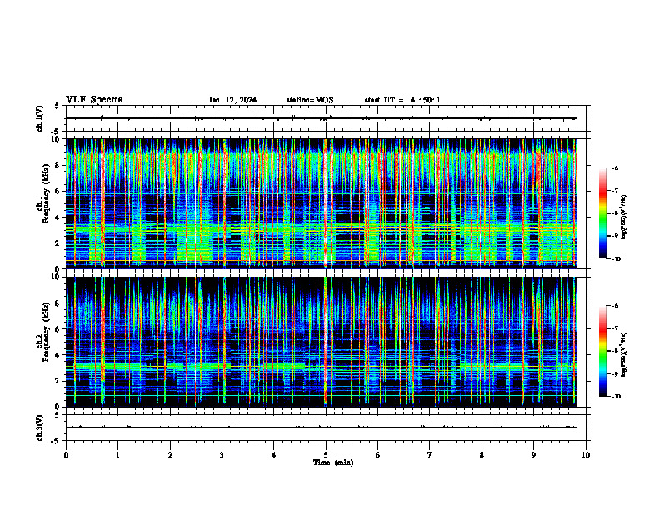Click the 'VLF Spectra' title text
The width and height of the screenshot is (660, 510).
[x=94, y=100]
